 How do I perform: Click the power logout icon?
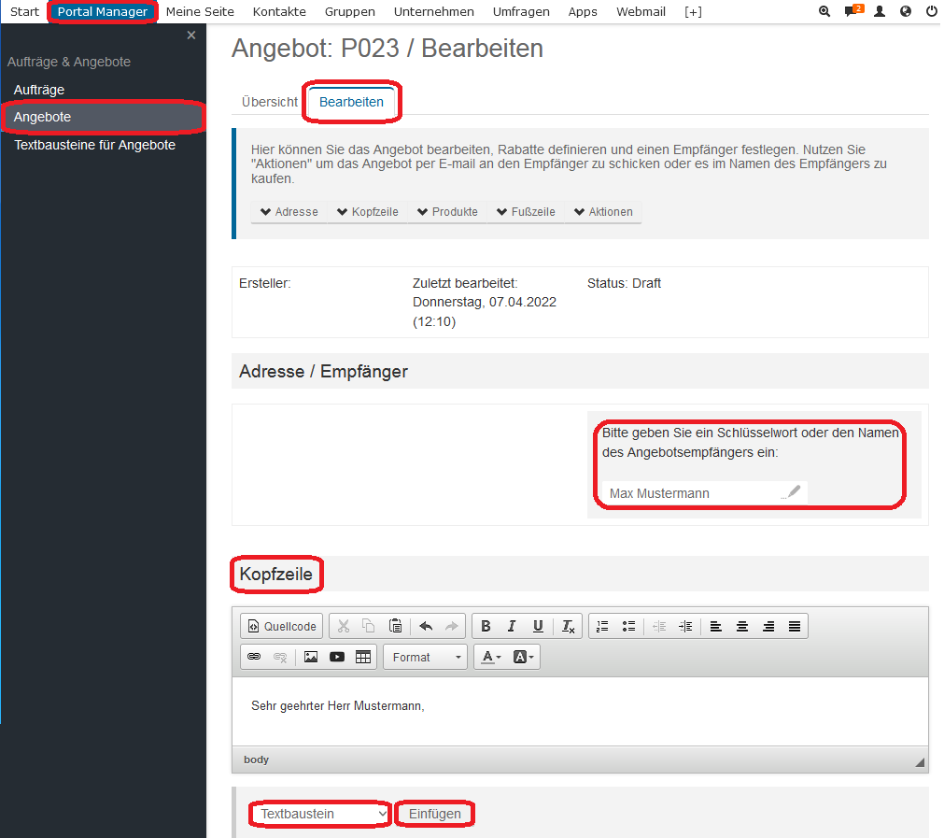point(931,12)
